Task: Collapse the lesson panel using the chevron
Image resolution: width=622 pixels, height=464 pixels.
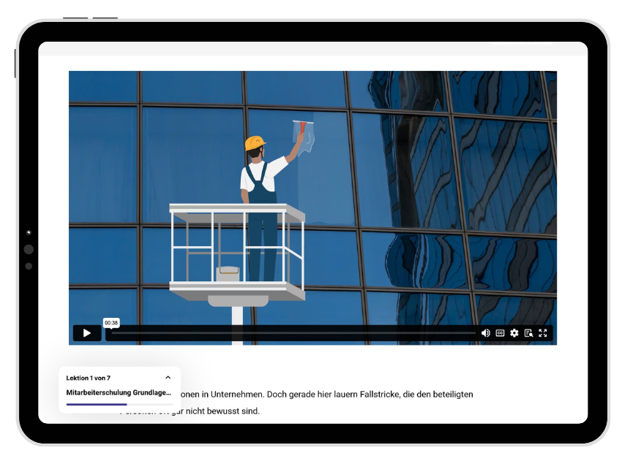Action: coord(168,378)
